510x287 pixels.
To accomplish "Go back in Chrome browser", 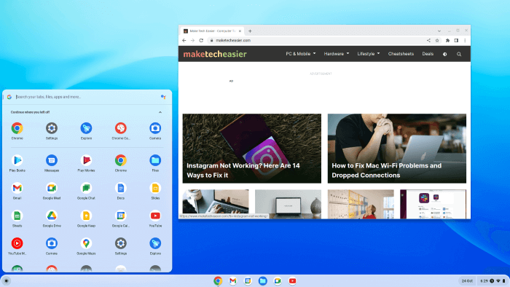I will (184, 40).
